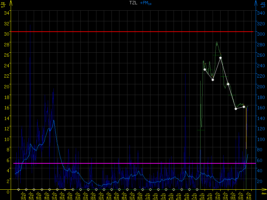This screenshot has height=200, width=267.
Task: Click the last white data point on the right
Action: (x=244, y=107)
